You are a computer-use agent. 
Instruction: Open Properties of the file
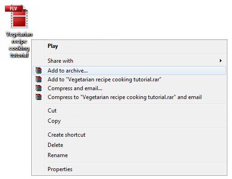[129, 169]
